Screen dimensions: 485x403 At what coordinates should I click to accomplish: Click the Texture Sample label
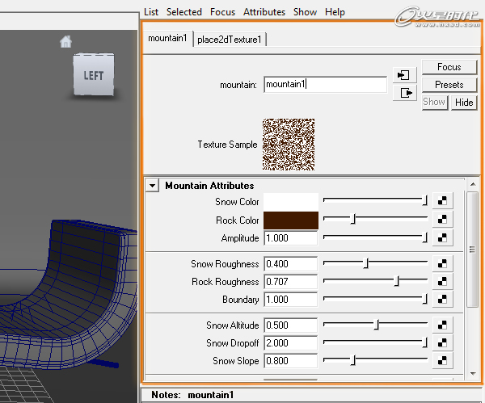pyautogui.click(x=227, y=145)
